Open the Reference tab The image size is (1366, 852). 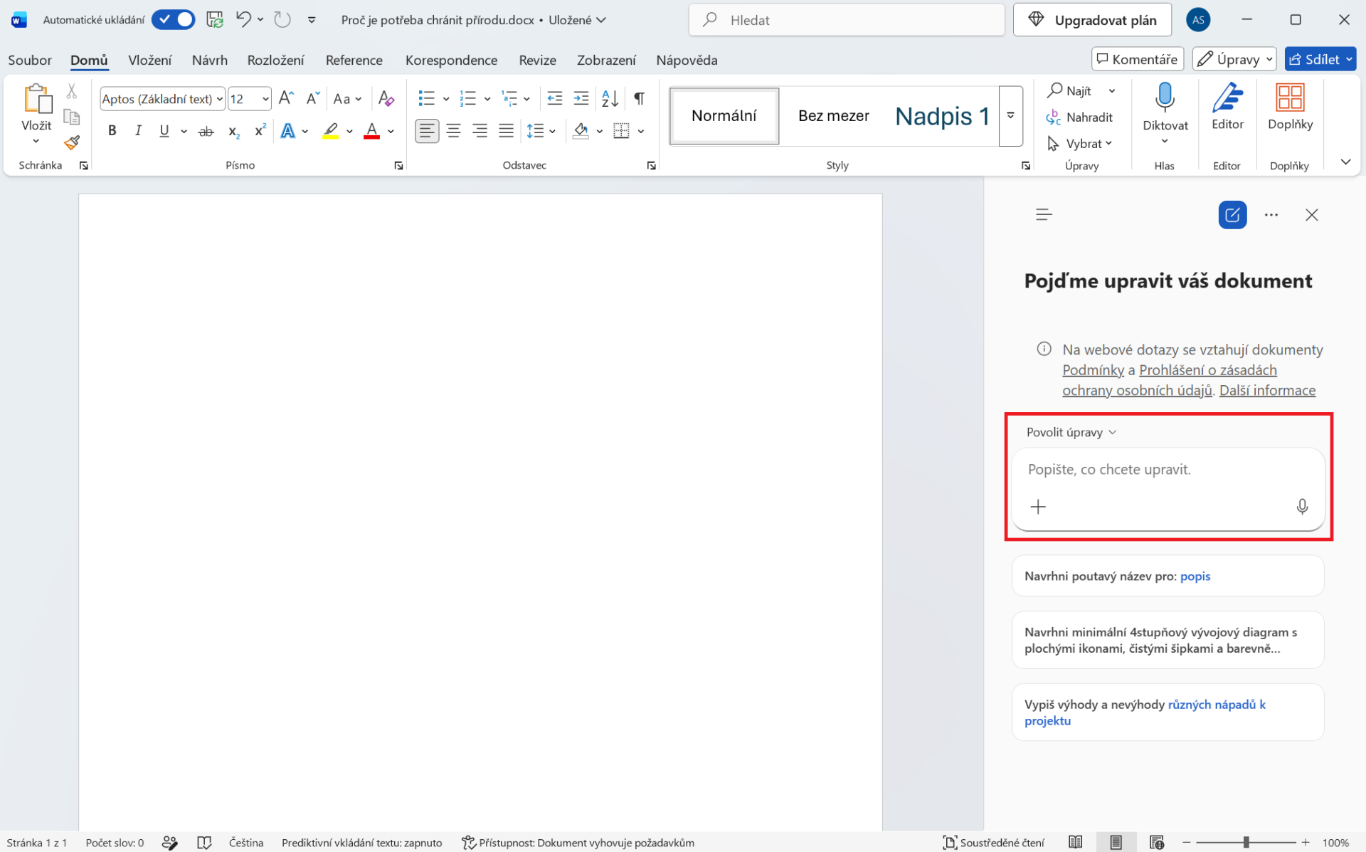(354, 60)
